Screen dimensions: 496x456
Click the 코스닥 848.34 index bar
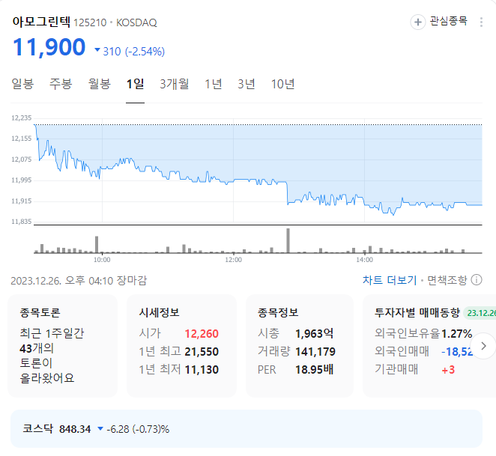point(247,429)
